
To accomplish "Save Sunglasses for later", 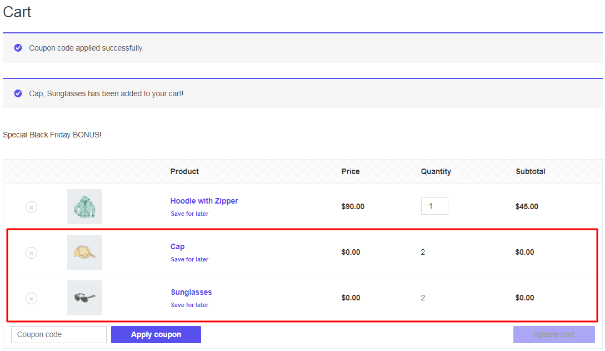I will pos(189,305).
